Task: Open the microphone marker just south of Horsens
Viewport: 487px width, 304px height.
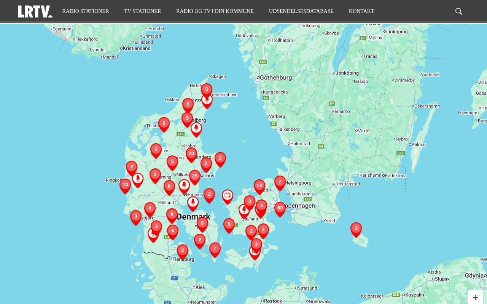Action: [193, 204]
